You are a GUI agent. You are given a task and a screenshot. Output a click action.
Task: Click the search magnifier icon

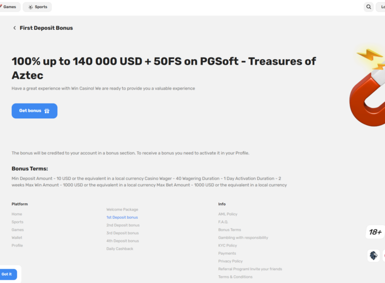369,7
